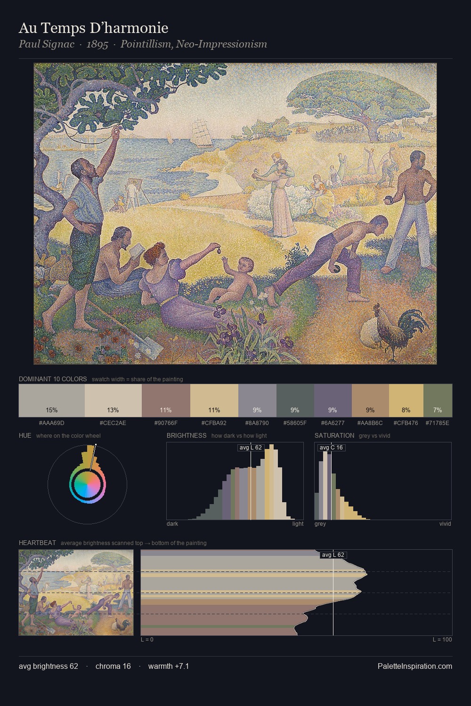Click the "L = 100" axis label
This screenshot has height=706, width=471.
[x=442, y=640]
